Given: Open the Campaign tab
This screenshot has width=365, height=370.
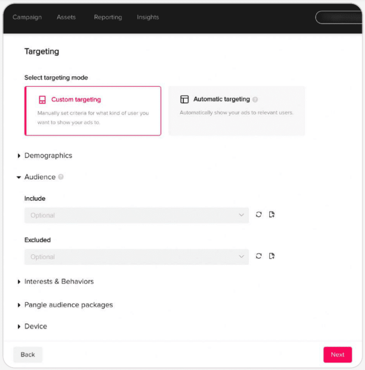Looking at the screenshot, I should click(x=27, y=17).
